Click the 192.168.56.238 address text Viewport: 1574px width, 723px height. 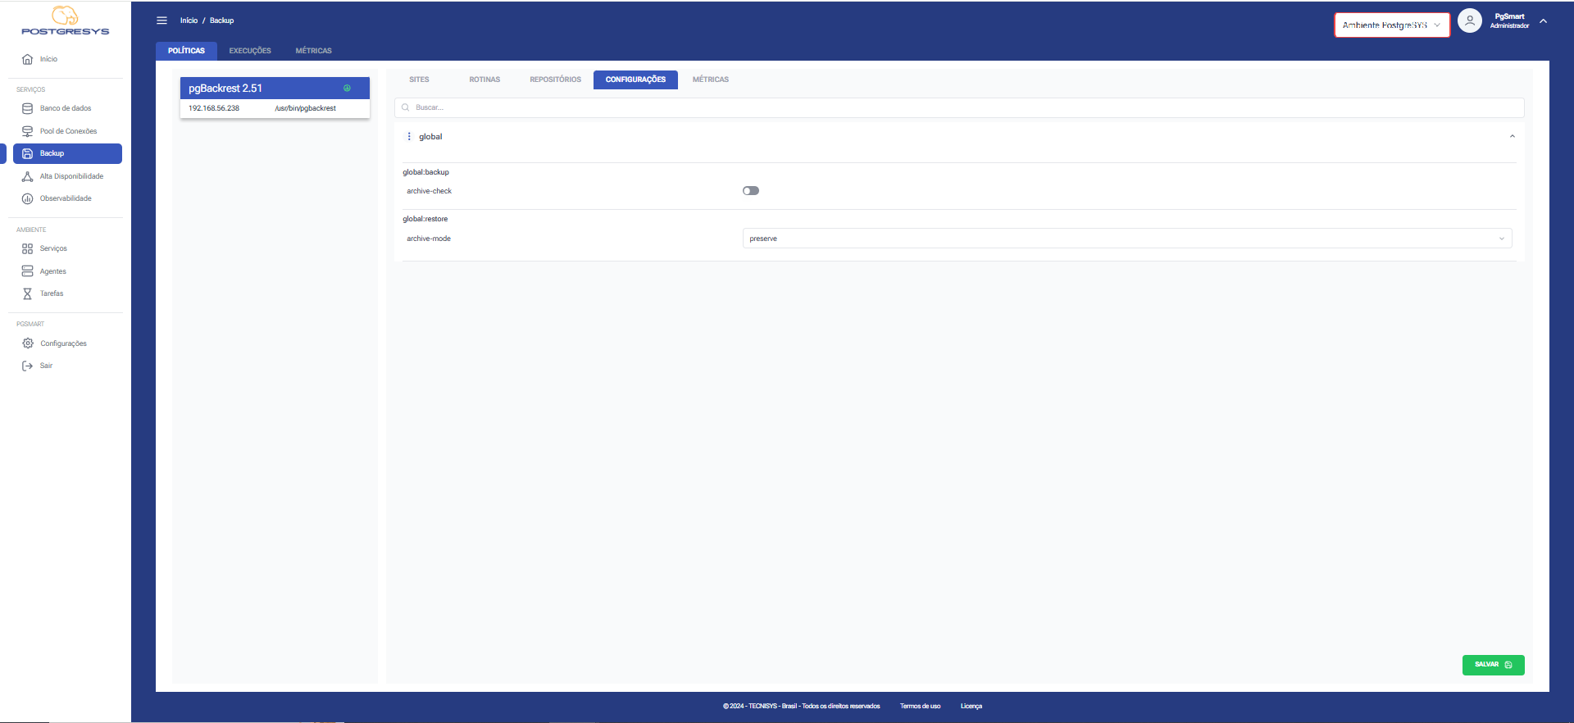214,108
